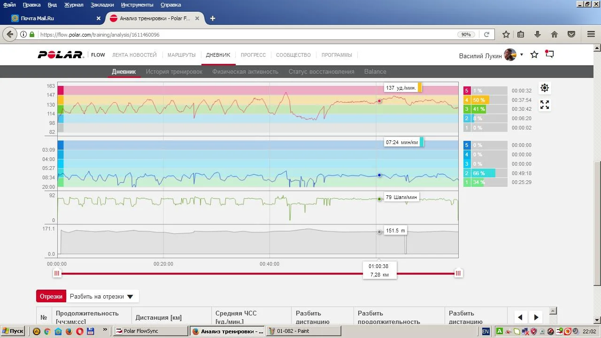Expand the Разбить на отрезки dropdown
Viewport: 601px width, 338px height.
(x=102, y=297)
